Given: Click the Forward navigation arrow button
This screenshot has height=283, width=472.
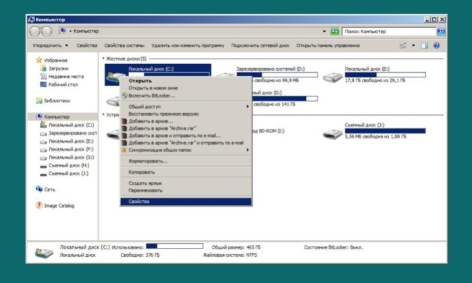Looking at the screenshot, I should pyautogui.click(x=47, y=31).
